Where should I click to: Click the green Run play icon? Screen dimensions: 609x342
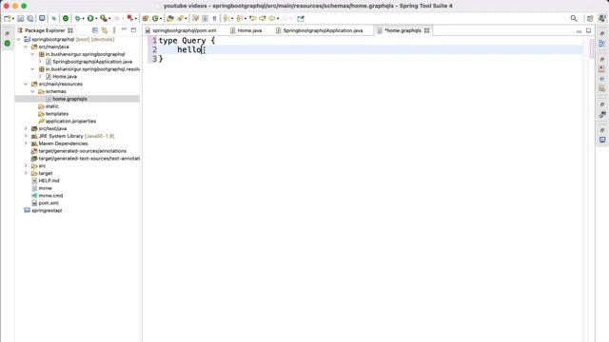pos(90,18)
